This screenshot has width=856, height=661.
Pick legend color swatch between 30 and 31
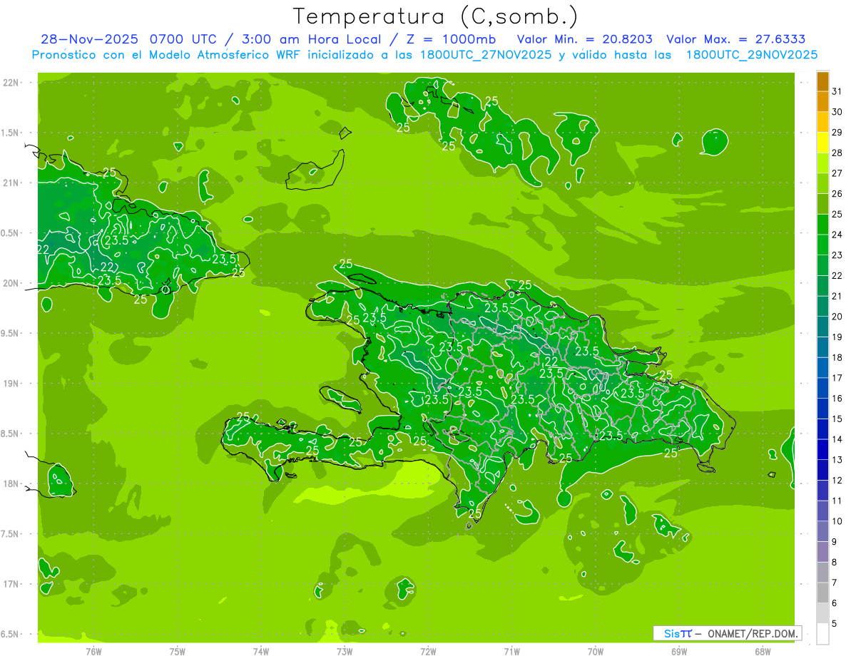(822, 102)
